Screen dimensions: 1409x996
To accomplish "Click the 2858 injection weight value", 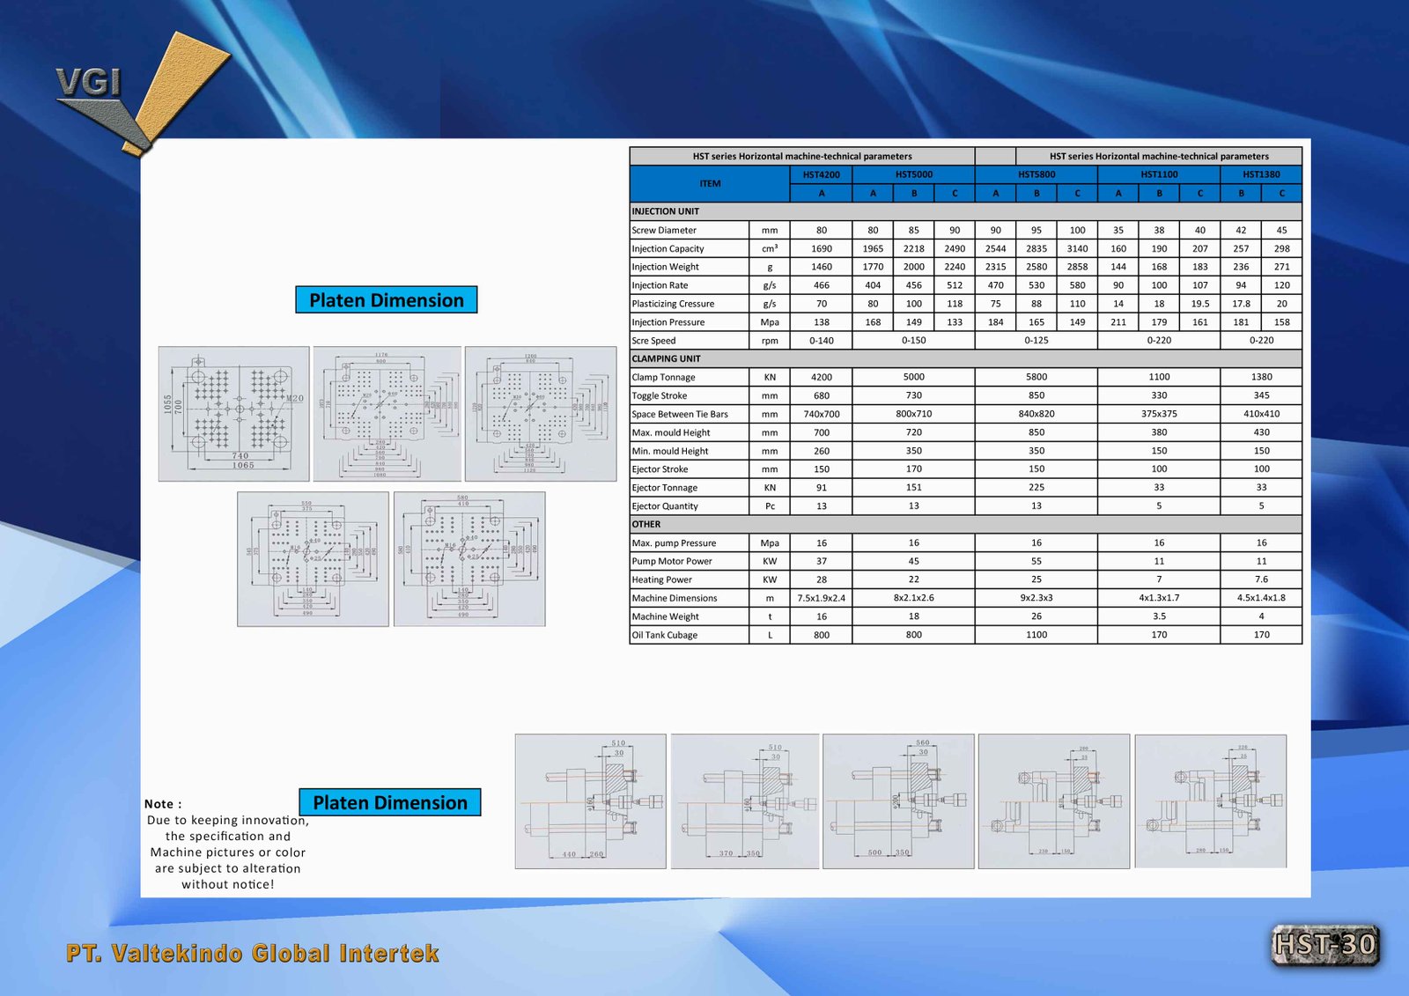I will click(1077, 267).
